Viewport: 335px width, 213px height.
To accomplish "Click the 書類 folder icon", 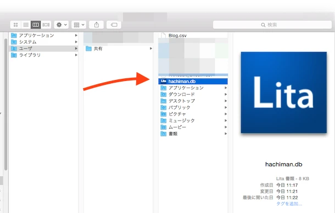I will pos(164,134).
